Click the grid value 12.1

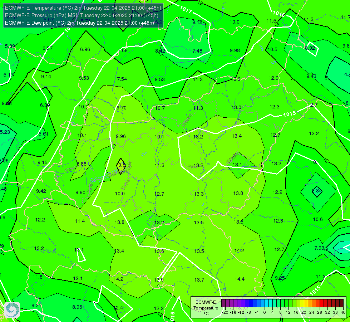[78, 278]
